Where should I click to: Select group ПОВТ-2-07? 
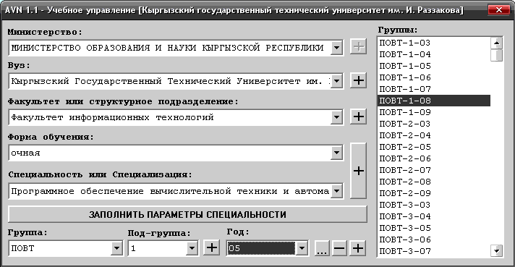pyautogui.click(x=434, y=170)
